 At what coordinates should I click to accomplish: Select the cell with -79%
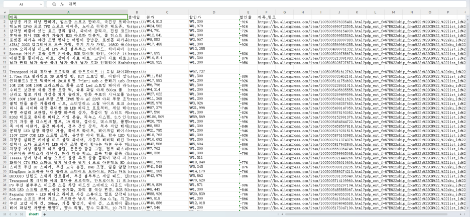(248, 153)
